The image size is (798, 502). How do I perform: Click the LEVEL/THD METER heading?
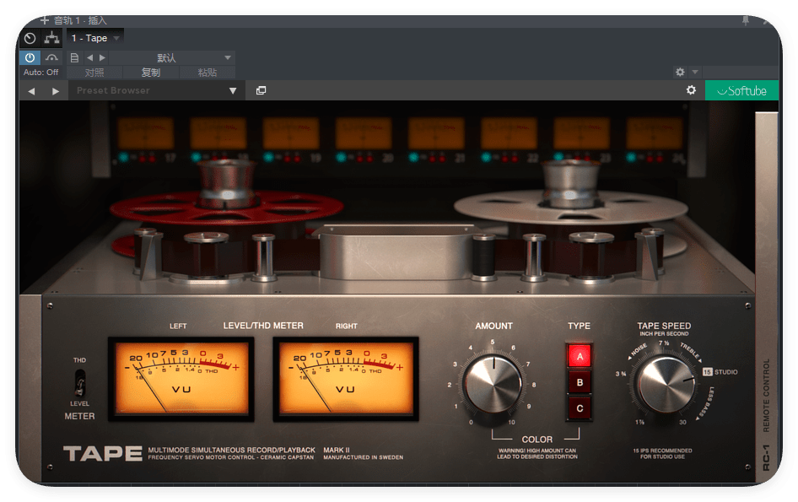tap(263, 326)
